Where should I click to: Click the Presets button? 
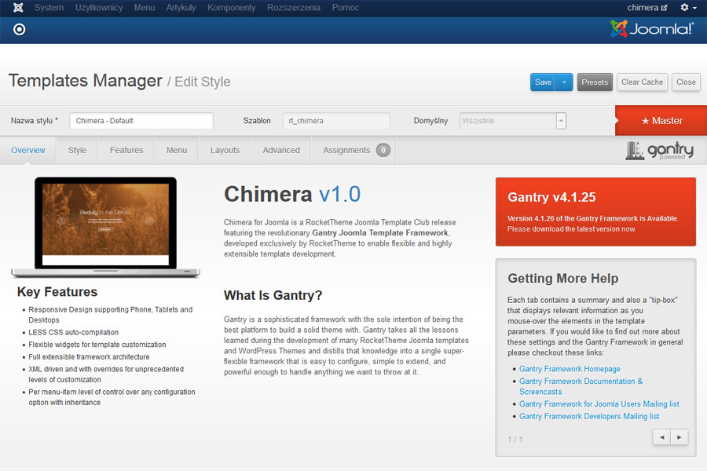click(x=595, y=82)
